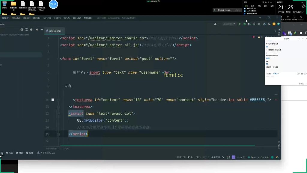Start debugging with the green bug icon

click(x=245, y=24)
